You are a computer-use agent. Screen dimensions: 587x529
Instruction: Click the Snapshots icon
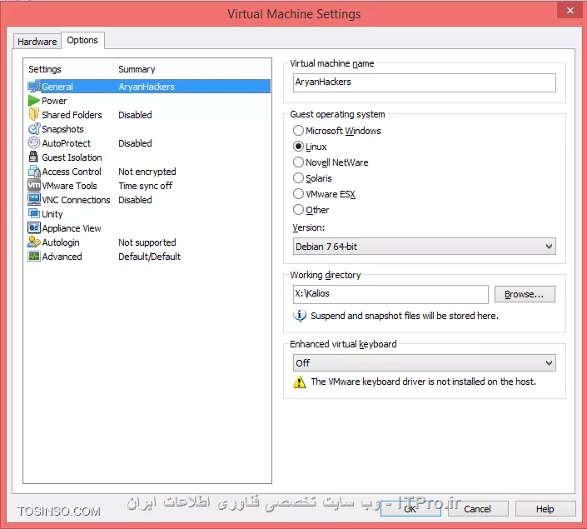click(34, 128)
